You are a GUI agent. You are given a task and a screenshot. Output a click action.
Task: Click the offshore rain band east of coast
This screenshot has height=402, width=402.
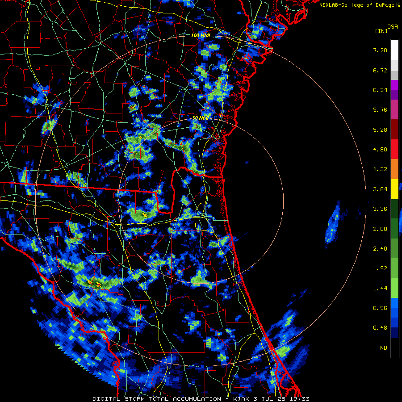333,224
